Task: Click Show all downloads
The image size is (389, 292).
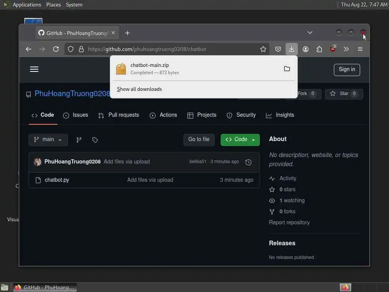Action: 139,89
